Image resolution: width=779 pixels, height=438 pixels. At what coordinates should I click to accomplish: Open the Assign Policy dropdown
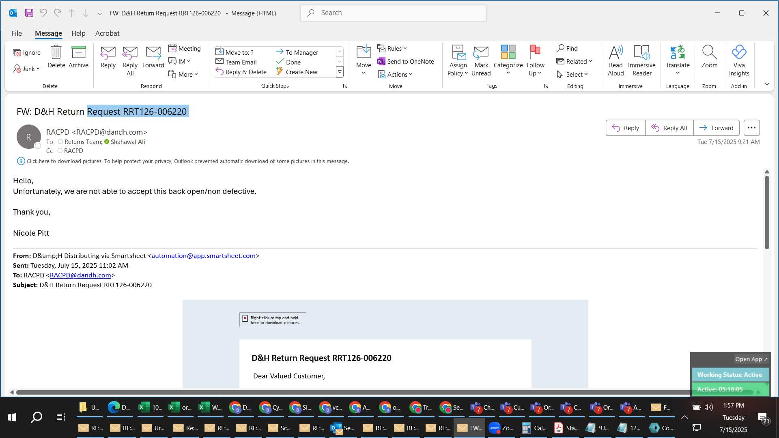coord(458,61)
